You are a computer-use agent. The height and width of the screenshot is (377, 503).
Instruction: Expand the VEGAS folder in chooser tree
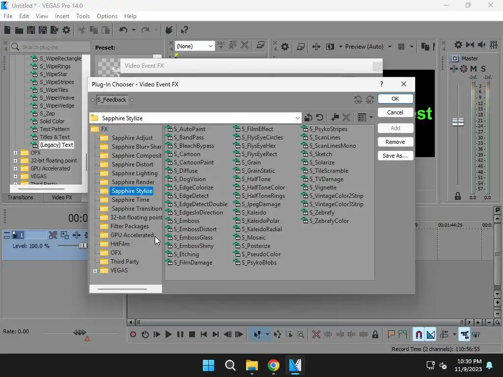click(x=95, y=271)
